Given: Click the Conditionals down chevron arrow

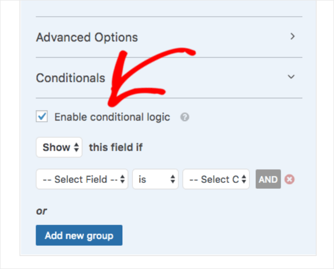Looking at the screenshot, I should 291,77.
